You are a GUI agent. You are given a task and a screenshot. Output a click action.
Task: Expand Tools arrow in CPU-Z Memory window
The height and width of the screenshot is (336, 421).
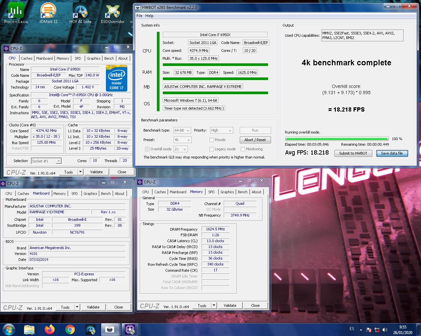pyautogui.click(x=214, y=305)
